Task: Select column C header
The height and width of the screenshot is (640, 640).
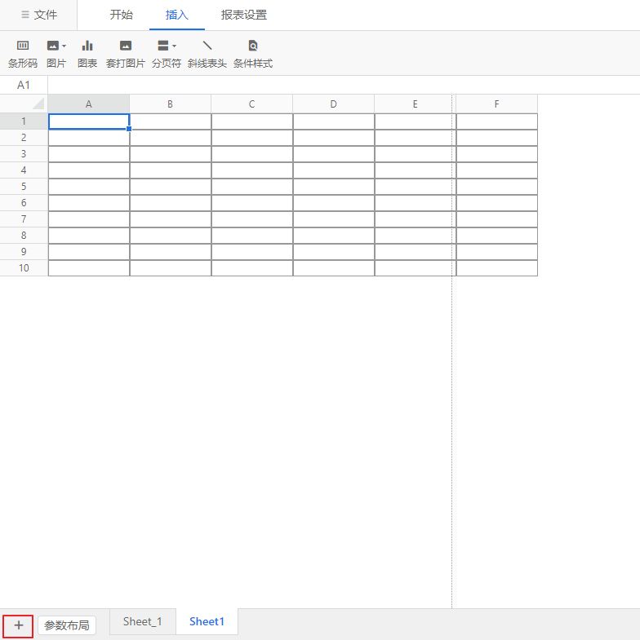Action: click(x=251, y=104)
